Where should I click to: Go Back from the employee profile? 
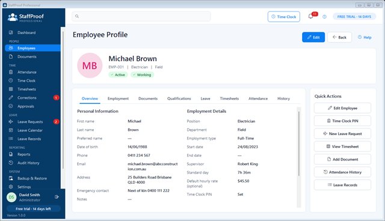339,37
